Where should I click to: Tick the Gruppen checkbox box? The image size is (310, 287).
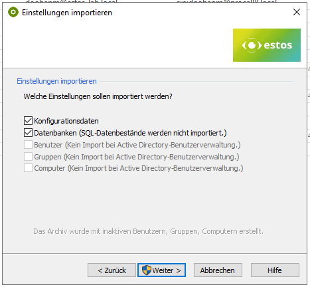click(28, 157)
